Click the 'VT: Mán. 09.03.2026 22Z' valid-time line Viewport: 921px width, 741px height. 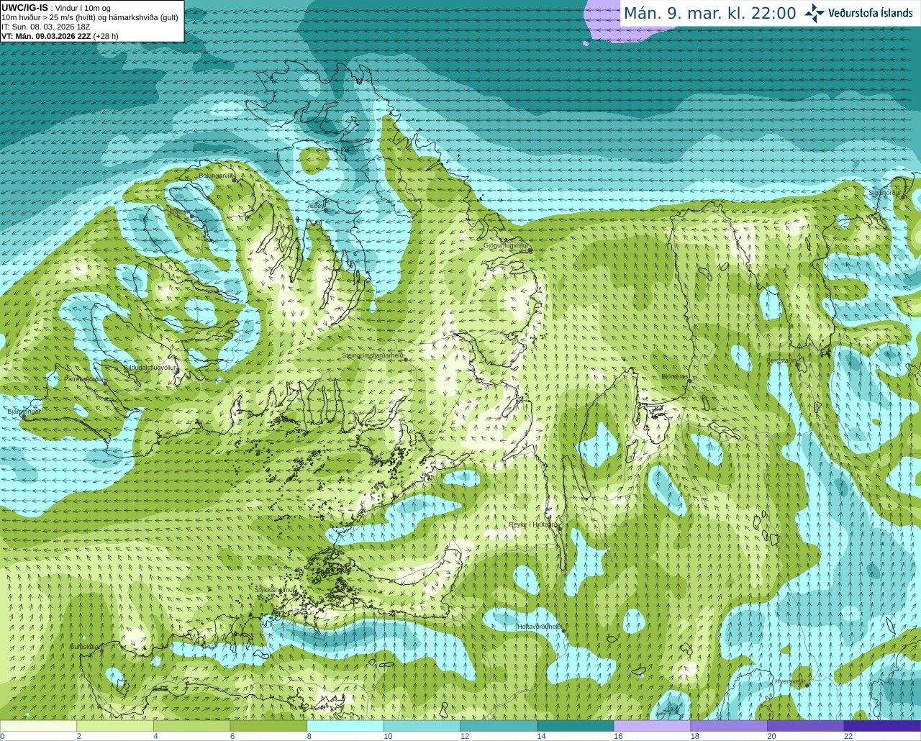(x=60, y=36)
